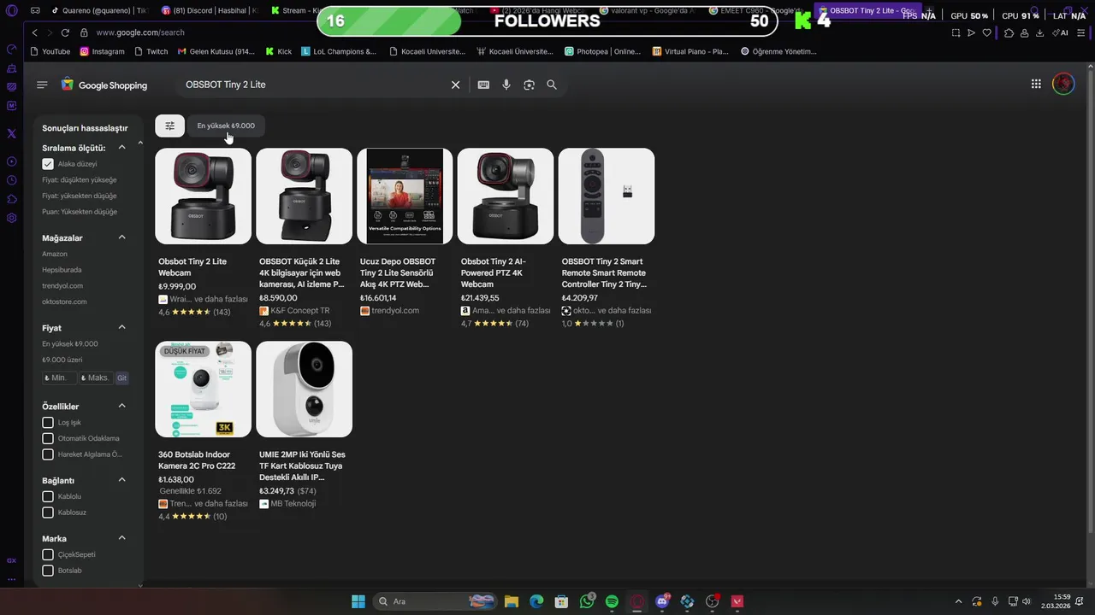Open the YouTube bookmark
This screenshot has height=615, width=1095.
tap(50, 51)
